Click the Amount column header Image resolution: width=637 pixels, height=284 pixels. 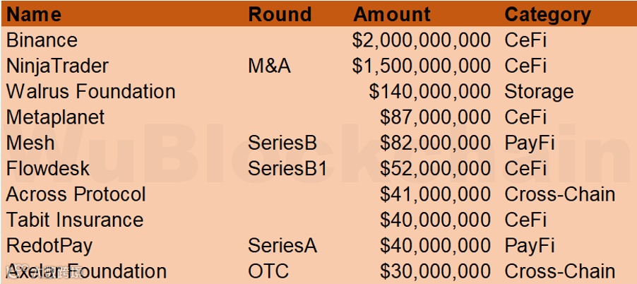(392, 14)
